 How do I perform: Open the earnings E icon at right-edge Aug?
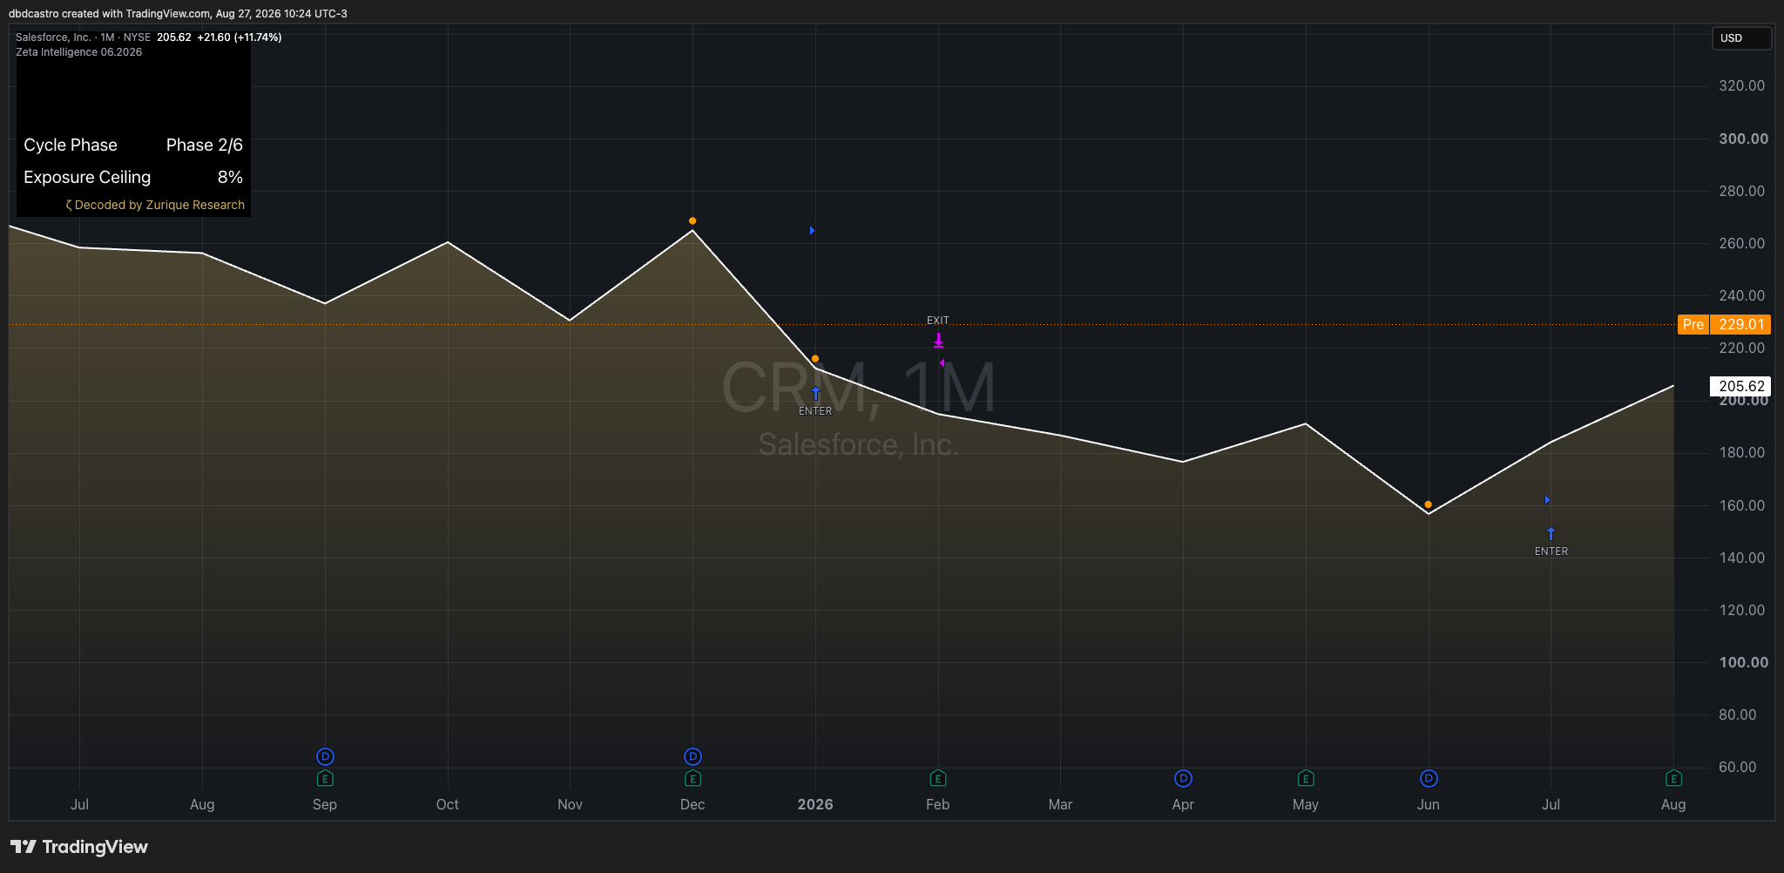(x=1673, y=778)
